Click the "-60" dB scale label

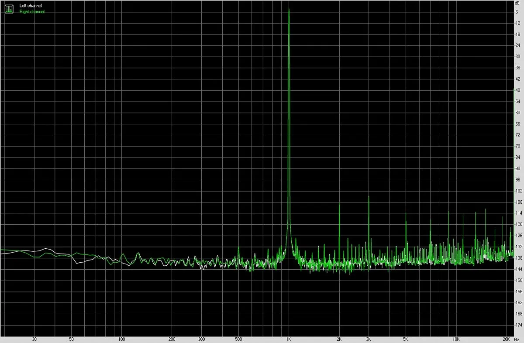tap(517, 113)
